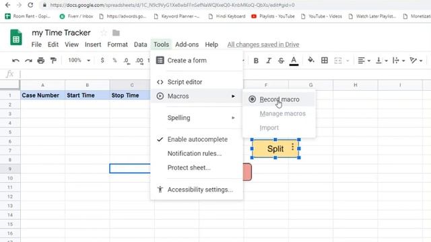
Task: Open the Fiverr / Inbox bookmark
Action: (x=76, y=16)
